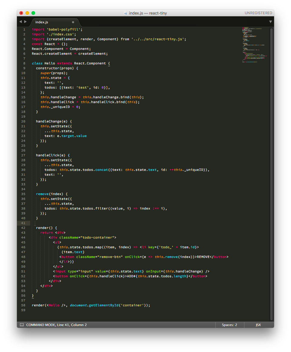
Task: Click 'remove(index)' method definition
Action: click(x=50, y=194)
